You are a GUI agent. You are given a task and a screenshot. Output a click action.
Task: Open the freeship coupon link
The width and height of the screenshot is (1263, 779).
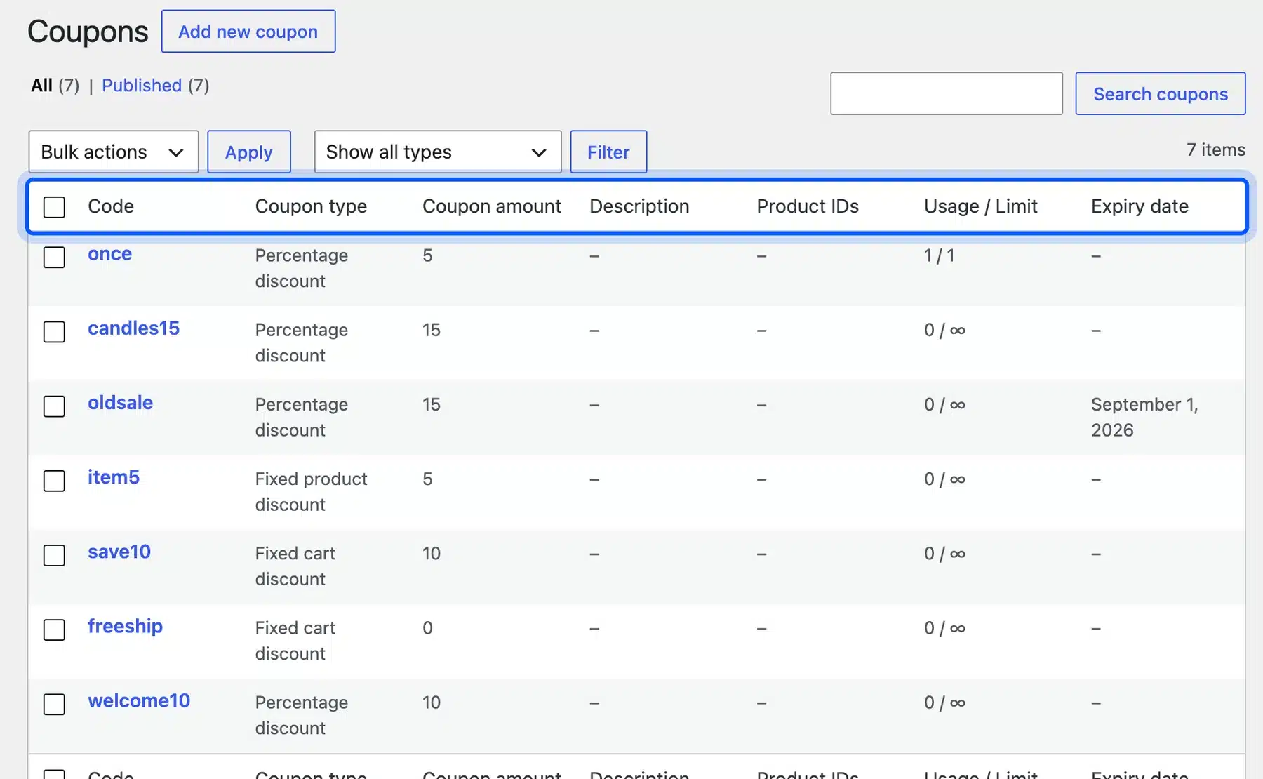(125, 626)
